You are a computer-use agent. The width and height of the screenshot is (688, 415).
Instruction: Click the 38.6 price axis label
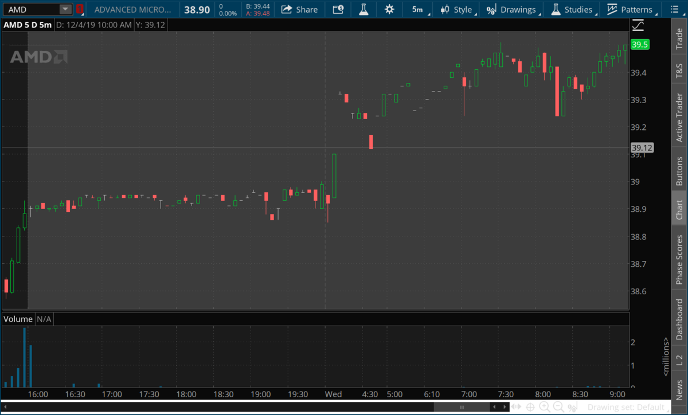coord(639,291)
